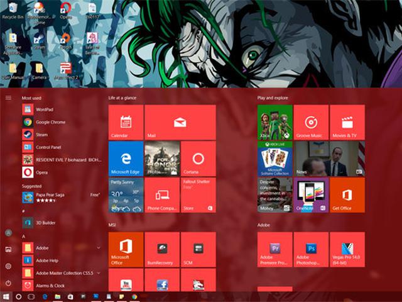Open Opera from Most used list

62,172
